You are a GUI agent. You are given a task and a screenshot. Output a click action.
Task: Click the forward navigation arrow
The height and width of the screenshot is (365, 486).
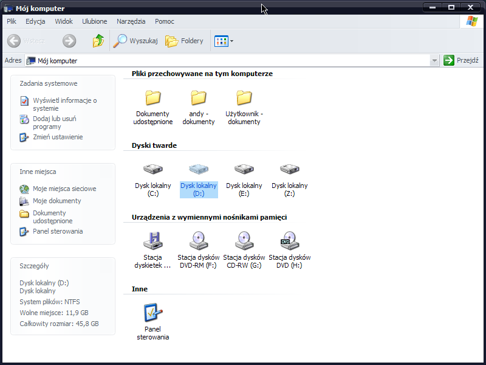69,41
